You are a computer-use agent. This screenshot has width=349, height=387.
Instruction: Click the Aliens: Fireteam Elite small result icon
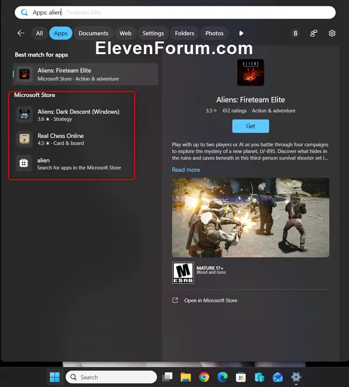[24, 74]
